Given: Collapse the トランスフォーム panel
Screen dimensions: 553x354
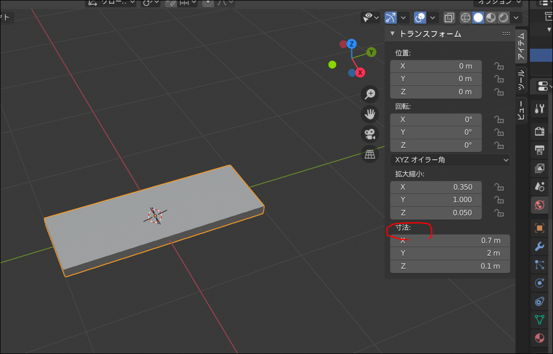Looking at the screenshot, I should point(392,34).
